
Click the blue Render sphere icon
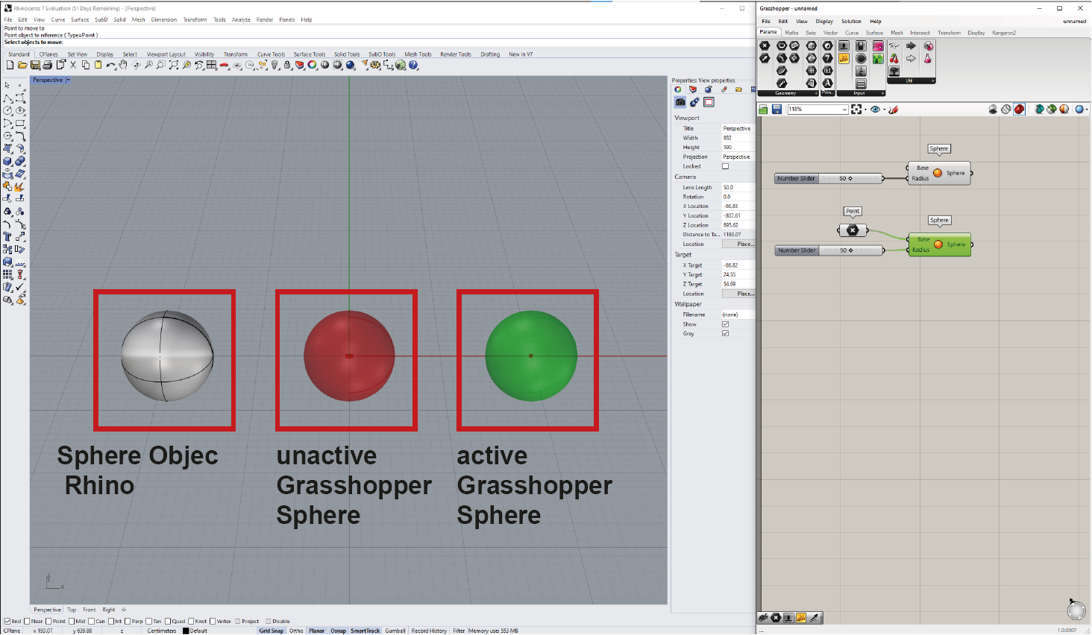pos(351,65)
